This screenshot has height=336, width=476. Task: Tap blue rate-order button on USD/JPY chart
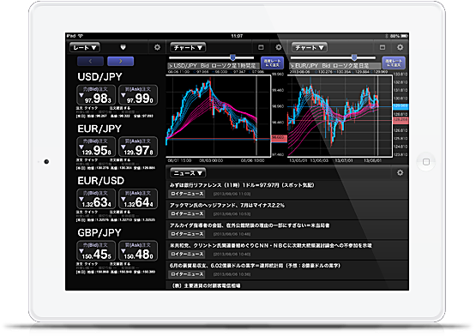(x=272, y=63)
